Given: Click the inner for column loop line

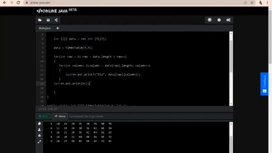Looking at the screenshot, I should pos(105,65).
